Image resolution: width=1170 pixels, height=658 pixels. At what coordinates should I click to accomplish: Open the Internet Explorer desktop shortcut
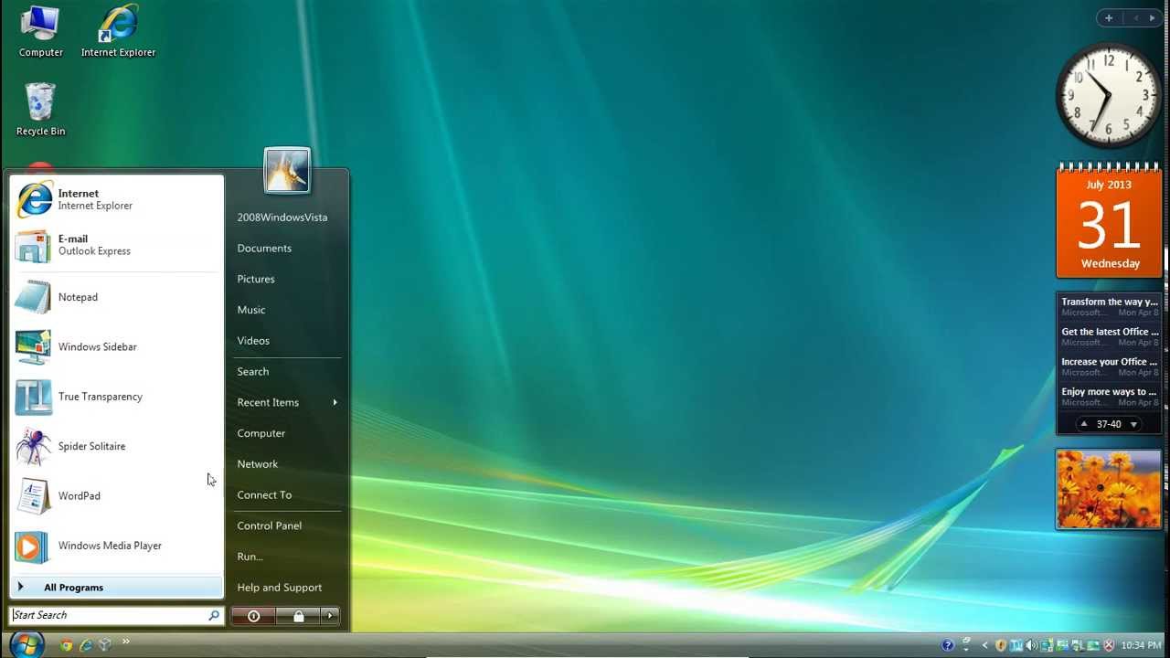[x=118, y=31]
